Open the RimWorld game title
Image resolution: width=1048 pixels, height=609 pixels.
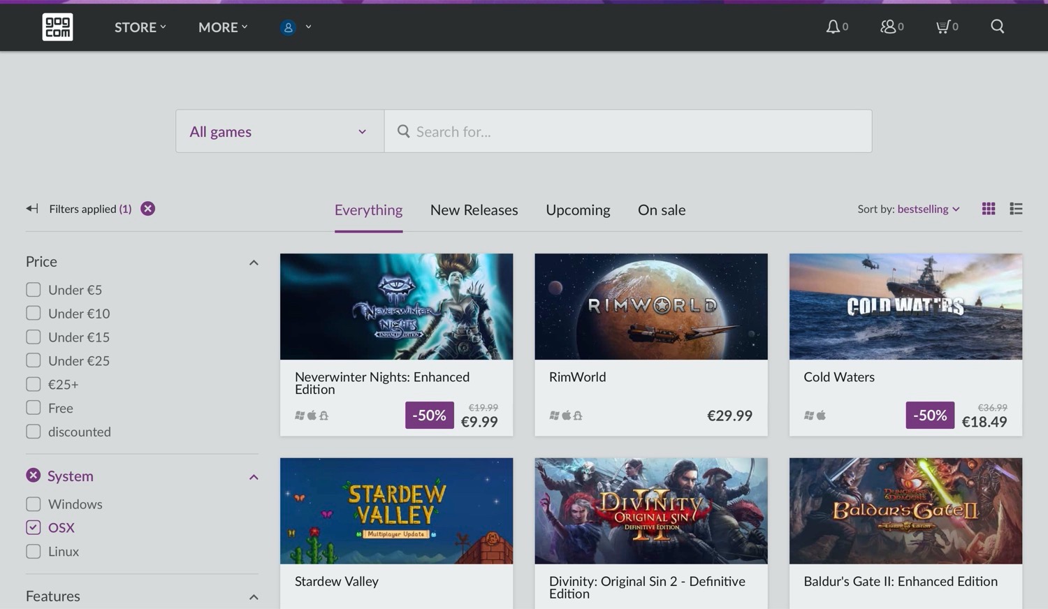577,377
